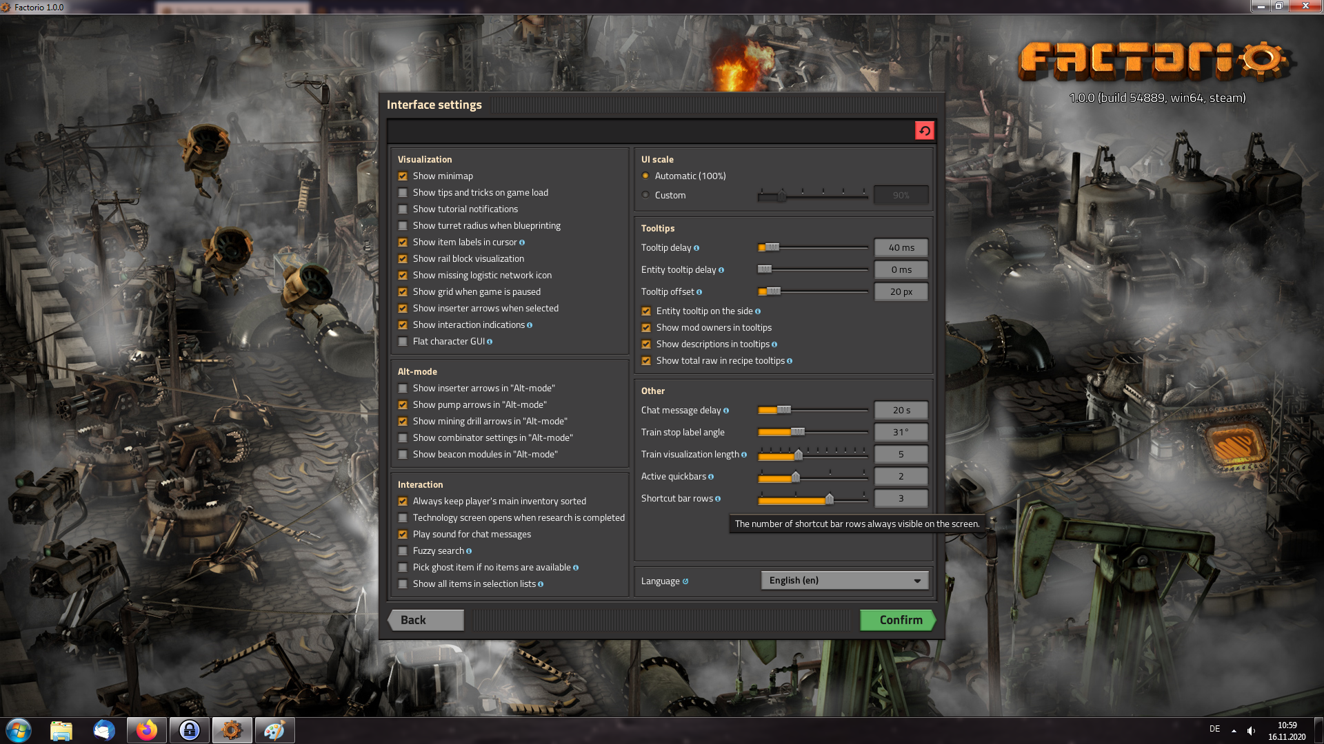
Task: Click the Chat message delay 20 s field
Action: click(x=901, y=410)
